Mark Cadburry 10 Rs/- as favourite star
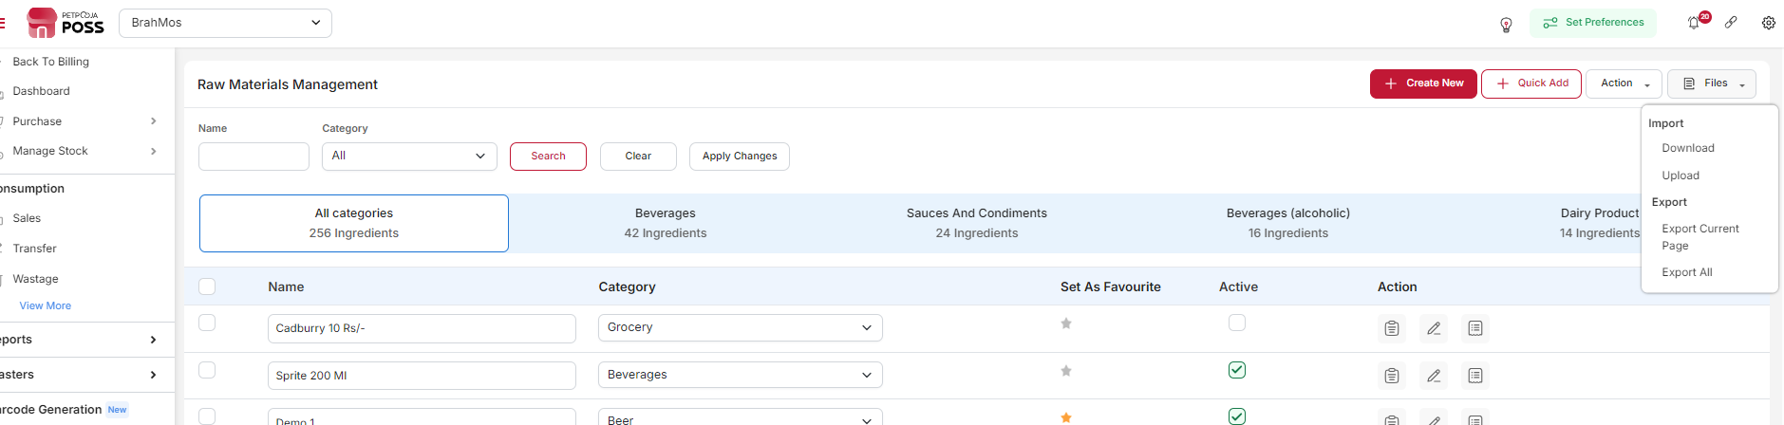This screenshot has height=425, width=1784. [1066, 323]
